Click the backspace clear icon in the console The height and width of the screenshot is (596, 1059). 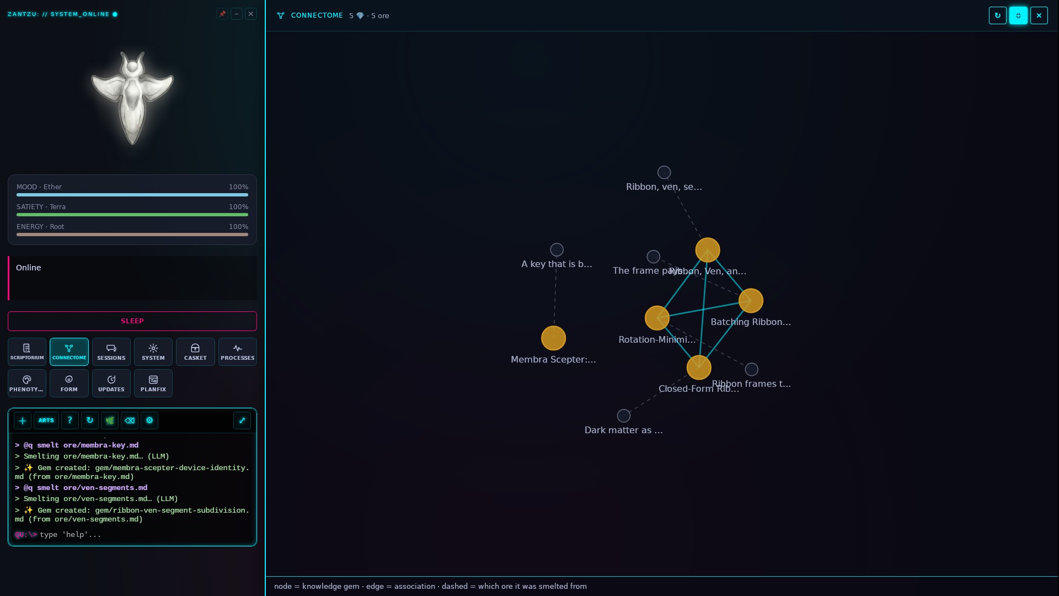[x=130, y=421]
